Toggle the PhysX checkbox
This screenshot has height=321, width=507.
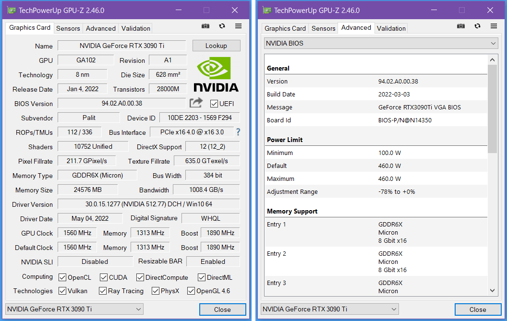(156, 291)
